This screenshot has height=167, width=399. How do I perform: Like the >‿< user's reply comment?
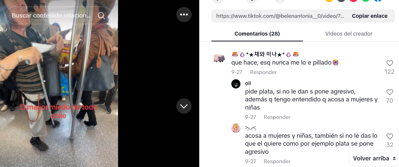(x=390, y=136)
